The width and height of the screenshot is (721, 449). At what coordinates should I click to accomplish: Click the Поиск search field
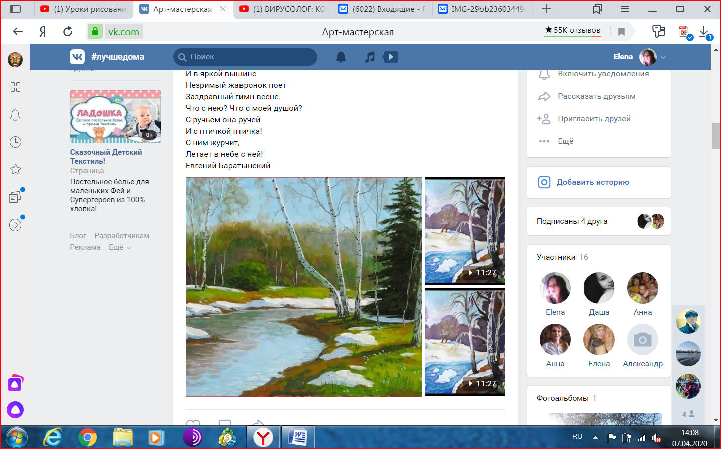point(246,57)
